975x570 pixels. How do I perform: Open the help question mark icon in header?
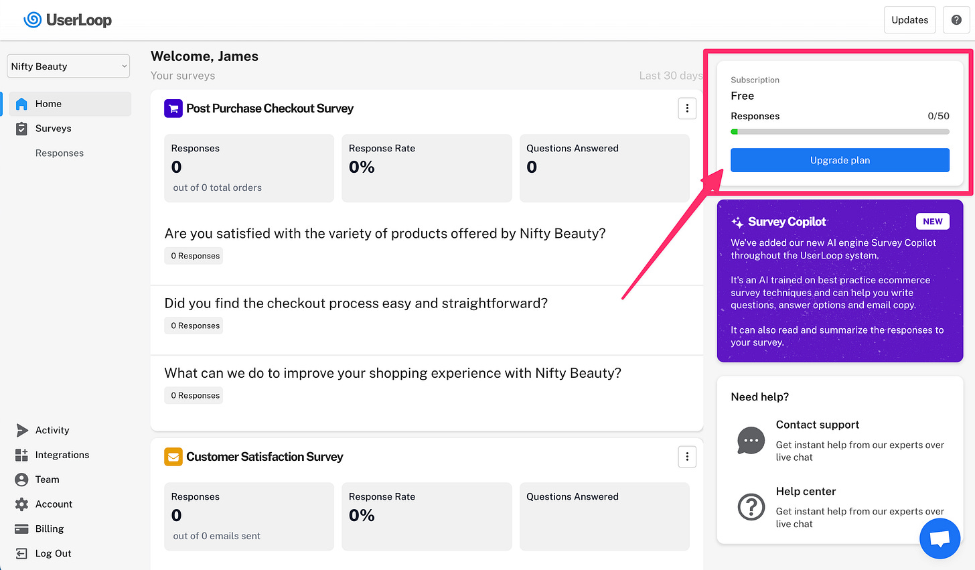tap(956, 20)
